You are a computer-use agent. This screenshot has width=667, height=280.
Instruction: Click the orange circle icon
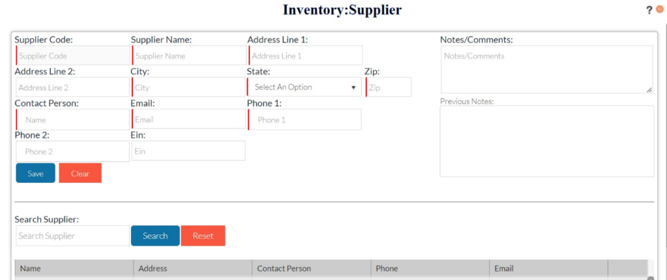point(659,10)
